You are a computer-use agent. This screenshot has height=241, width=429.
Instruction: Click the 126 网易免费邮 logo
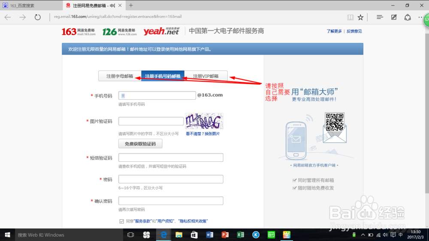coord(119,32)
